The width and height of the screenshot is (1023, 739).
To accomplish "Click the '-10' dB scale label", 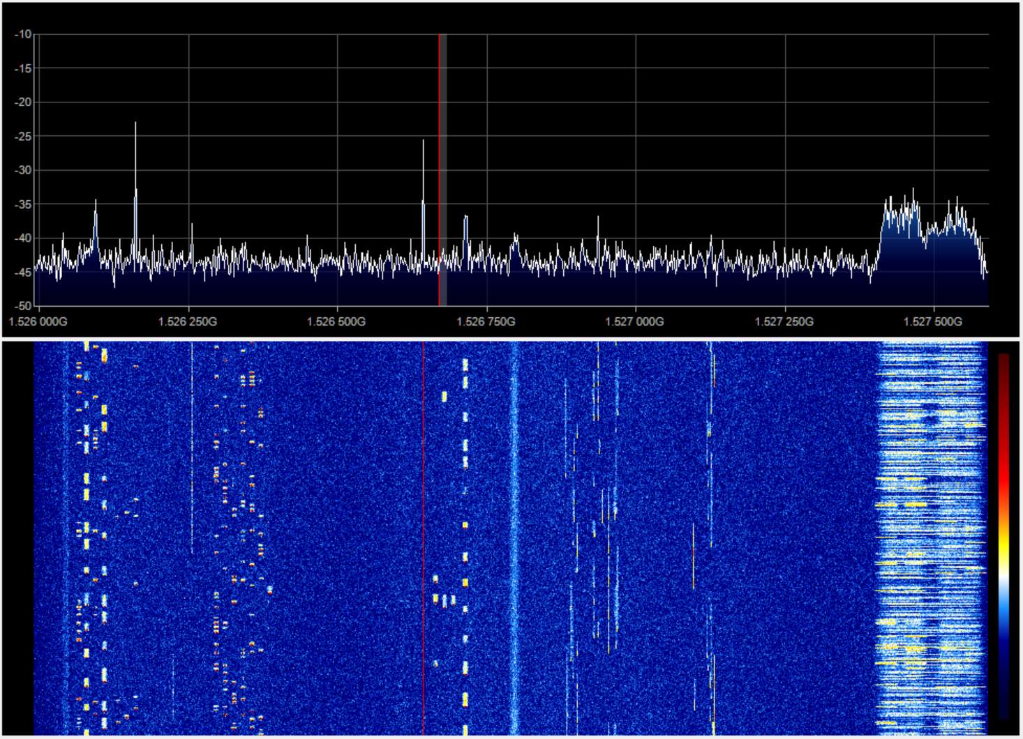I will tap(24, 34).
